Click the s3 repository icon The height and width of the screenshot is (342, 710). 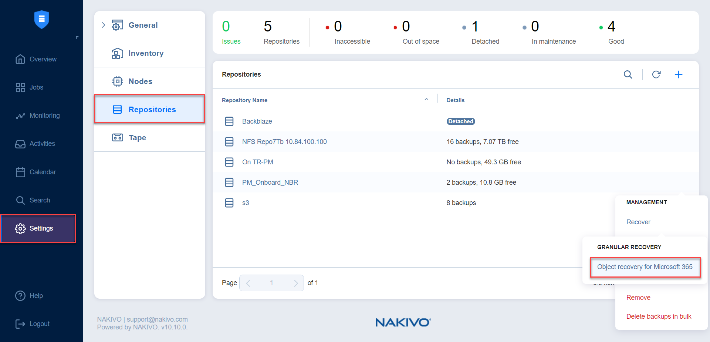pos(229,203)
